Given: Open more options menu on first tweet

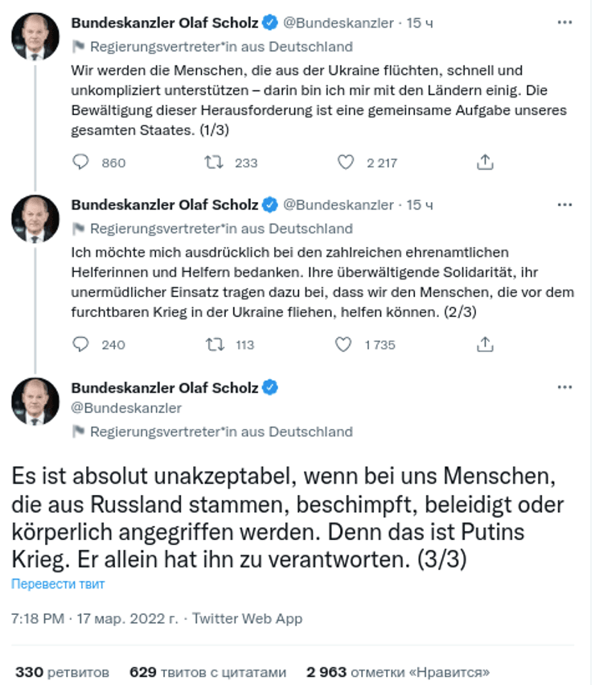Looking at the screenshot, I should [x=564, y=23].
